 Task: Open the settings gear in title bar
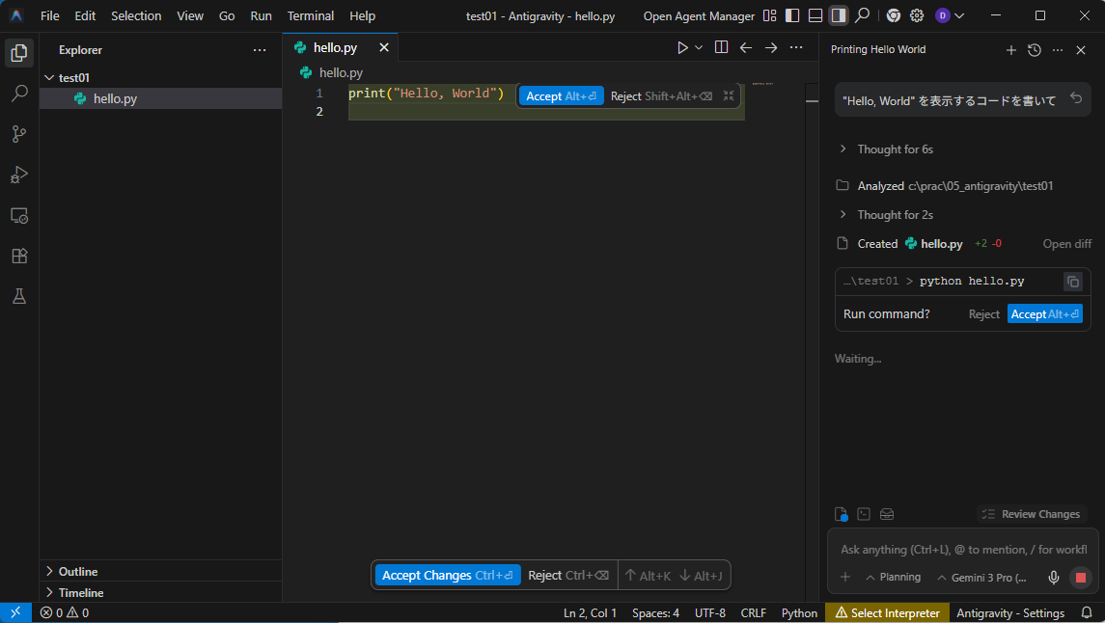point(917,15)
